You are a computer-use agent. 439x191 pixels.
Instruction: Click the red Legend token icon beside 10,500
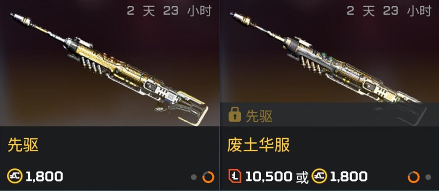click(235, 177)
